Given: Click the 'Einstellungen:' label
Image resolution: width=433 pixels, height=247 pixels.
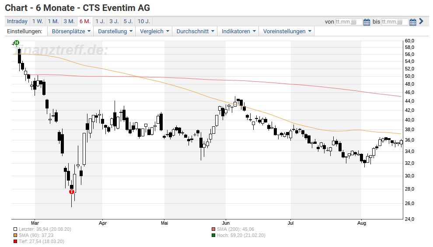Looking at the screenshot, I should [24, 31].
